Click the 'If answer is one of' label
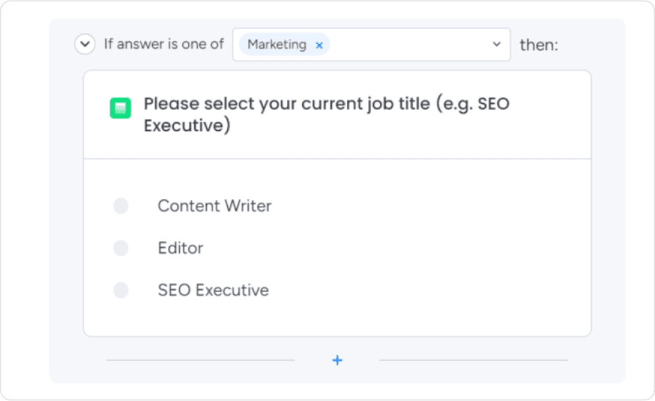This screenshot has width=655, height=401. [x=163, y=44]
